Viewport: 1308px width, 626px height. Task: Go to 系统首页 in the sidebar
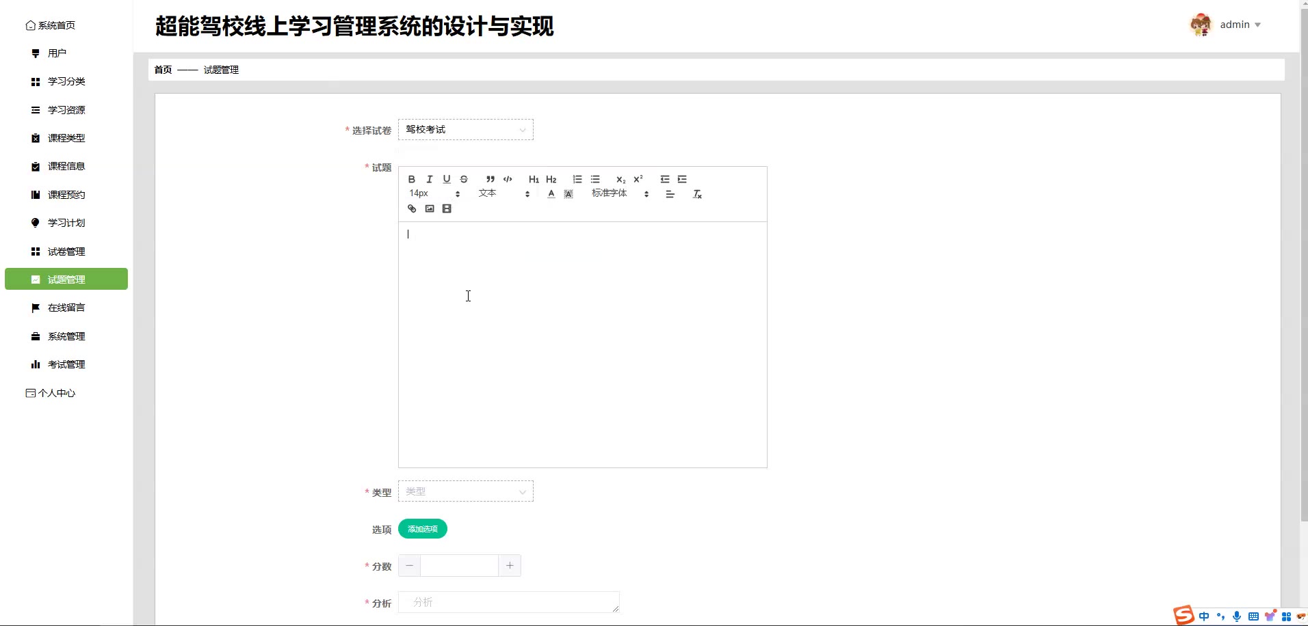51,25
